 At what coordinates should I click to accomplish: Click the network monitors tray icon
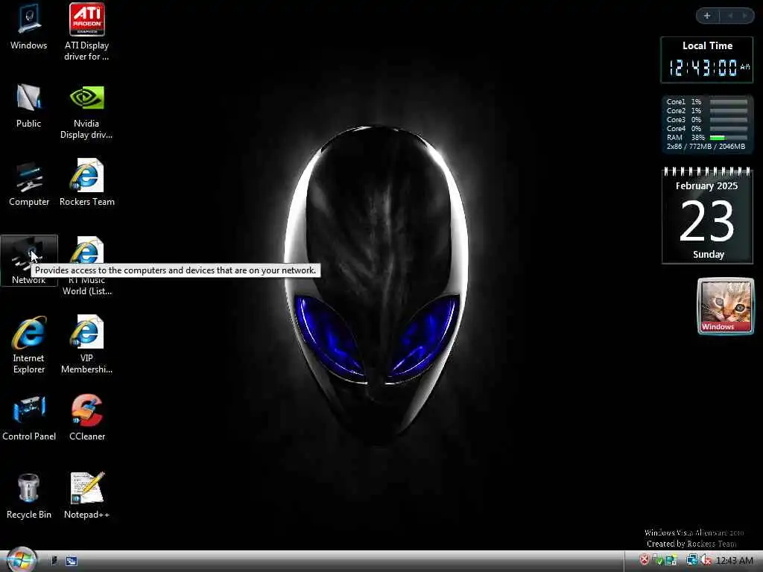point(691,560)
